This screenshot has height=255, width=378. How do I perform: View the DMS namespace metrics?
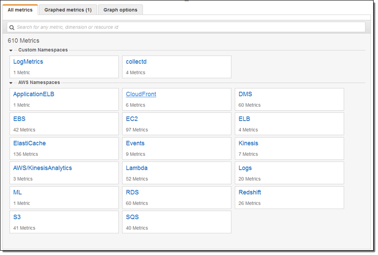click(245, 94)
